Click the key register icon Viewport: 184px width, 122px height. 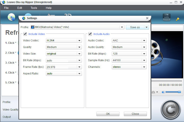(178, 19)
